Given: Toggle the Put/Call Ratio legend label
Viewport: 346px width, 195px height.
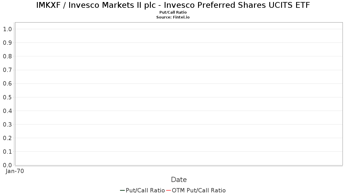Looking at the screenshot, I should [x=145, y=190].
